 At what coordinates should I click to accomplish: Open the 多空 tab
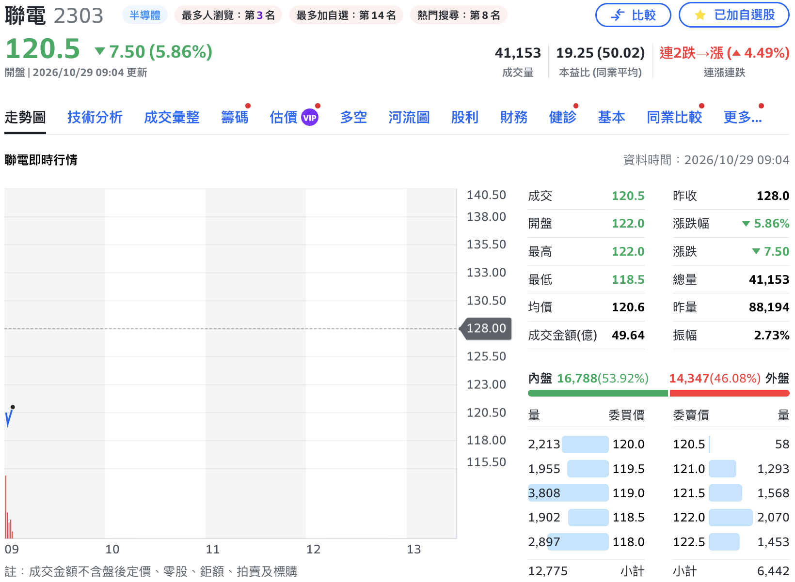tap(353, 117)
